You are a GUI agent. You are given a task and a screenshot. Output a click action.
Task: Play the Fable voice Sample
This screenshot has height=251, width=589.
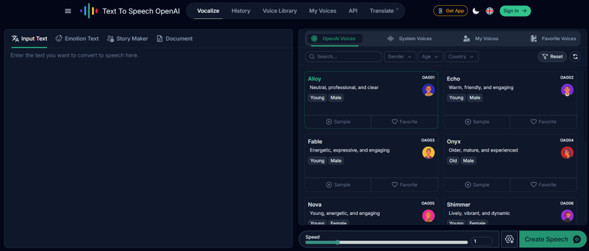[x=338, y=184]
